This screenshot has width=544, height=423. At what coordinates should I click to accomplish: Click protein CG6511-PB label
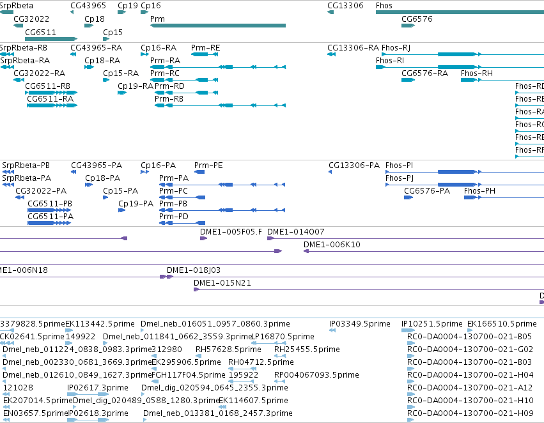pos(50,204)
